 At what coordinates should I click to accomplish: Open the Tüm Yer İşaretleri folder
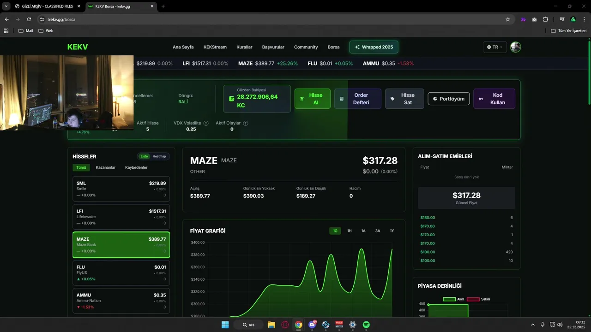point(569,30)
